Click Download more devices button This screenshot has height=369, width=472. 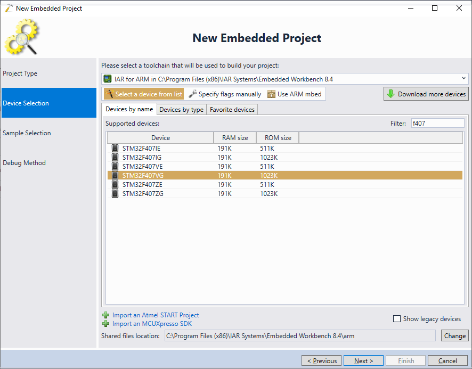(426, 94)
